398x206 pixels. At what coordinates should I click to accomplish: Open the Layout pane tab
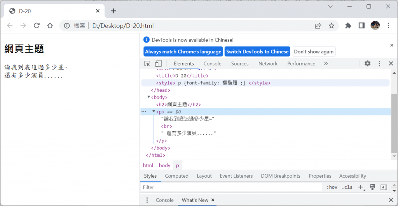point(204,176)
